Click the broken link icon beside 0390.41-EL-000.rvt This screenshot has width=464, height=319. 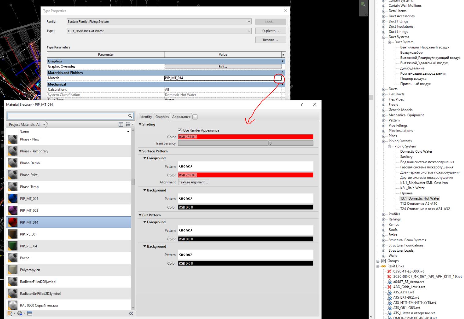coord(390,271)
